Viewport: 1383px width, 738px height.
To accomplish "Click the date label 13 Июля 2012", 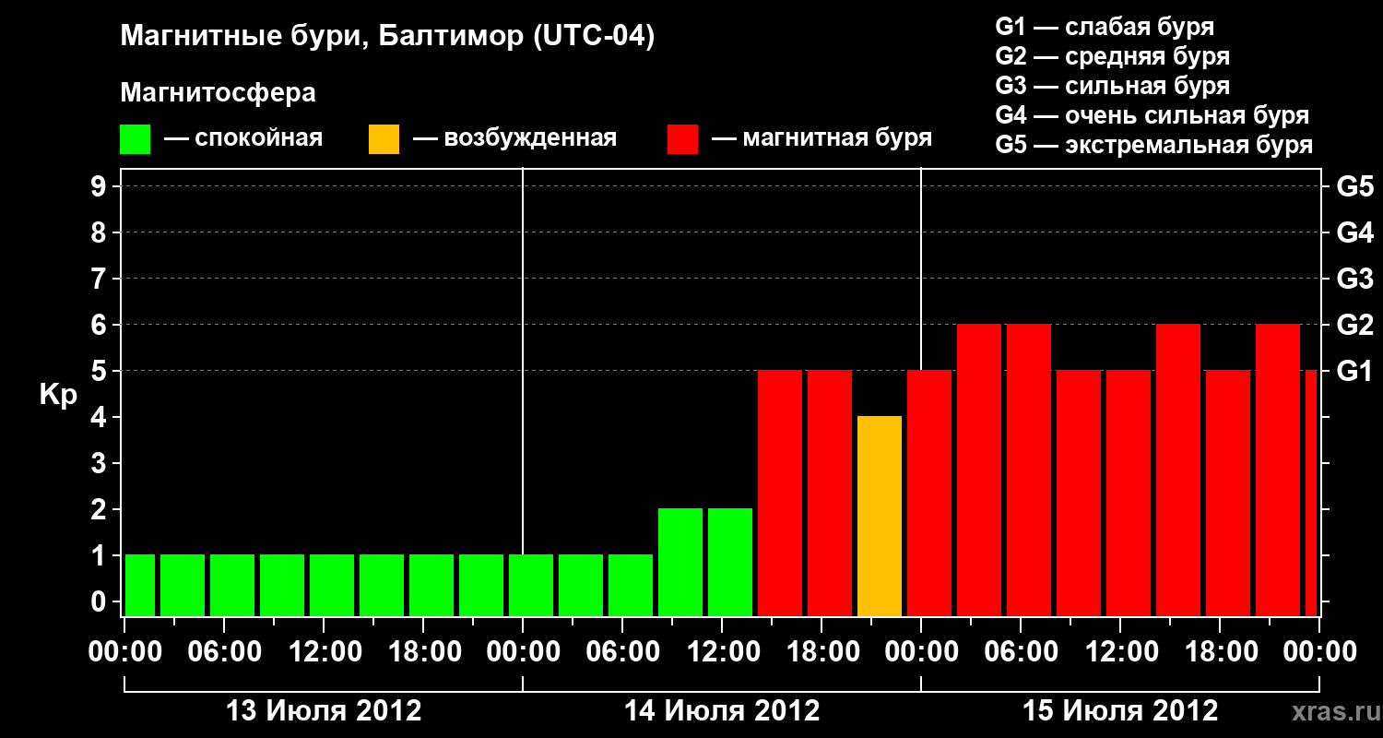I will tap(324, 711).
